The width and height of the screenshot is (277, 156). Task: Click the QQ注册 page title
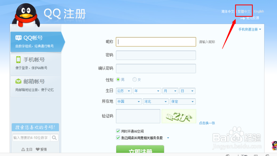(65, 14)
